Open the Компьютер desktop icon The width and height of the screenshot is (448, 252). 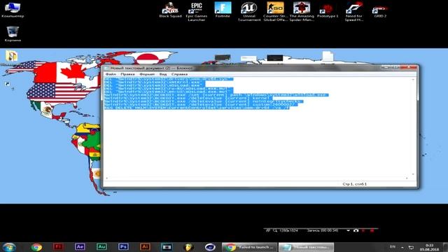pyautogui.click(x=13, y=10)
